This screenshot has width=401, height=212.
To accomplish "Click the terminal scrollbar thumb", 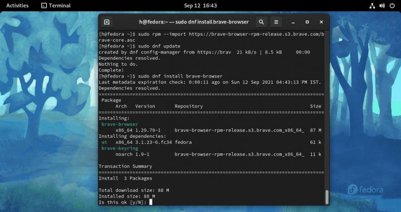I will [x=327, y=197].
